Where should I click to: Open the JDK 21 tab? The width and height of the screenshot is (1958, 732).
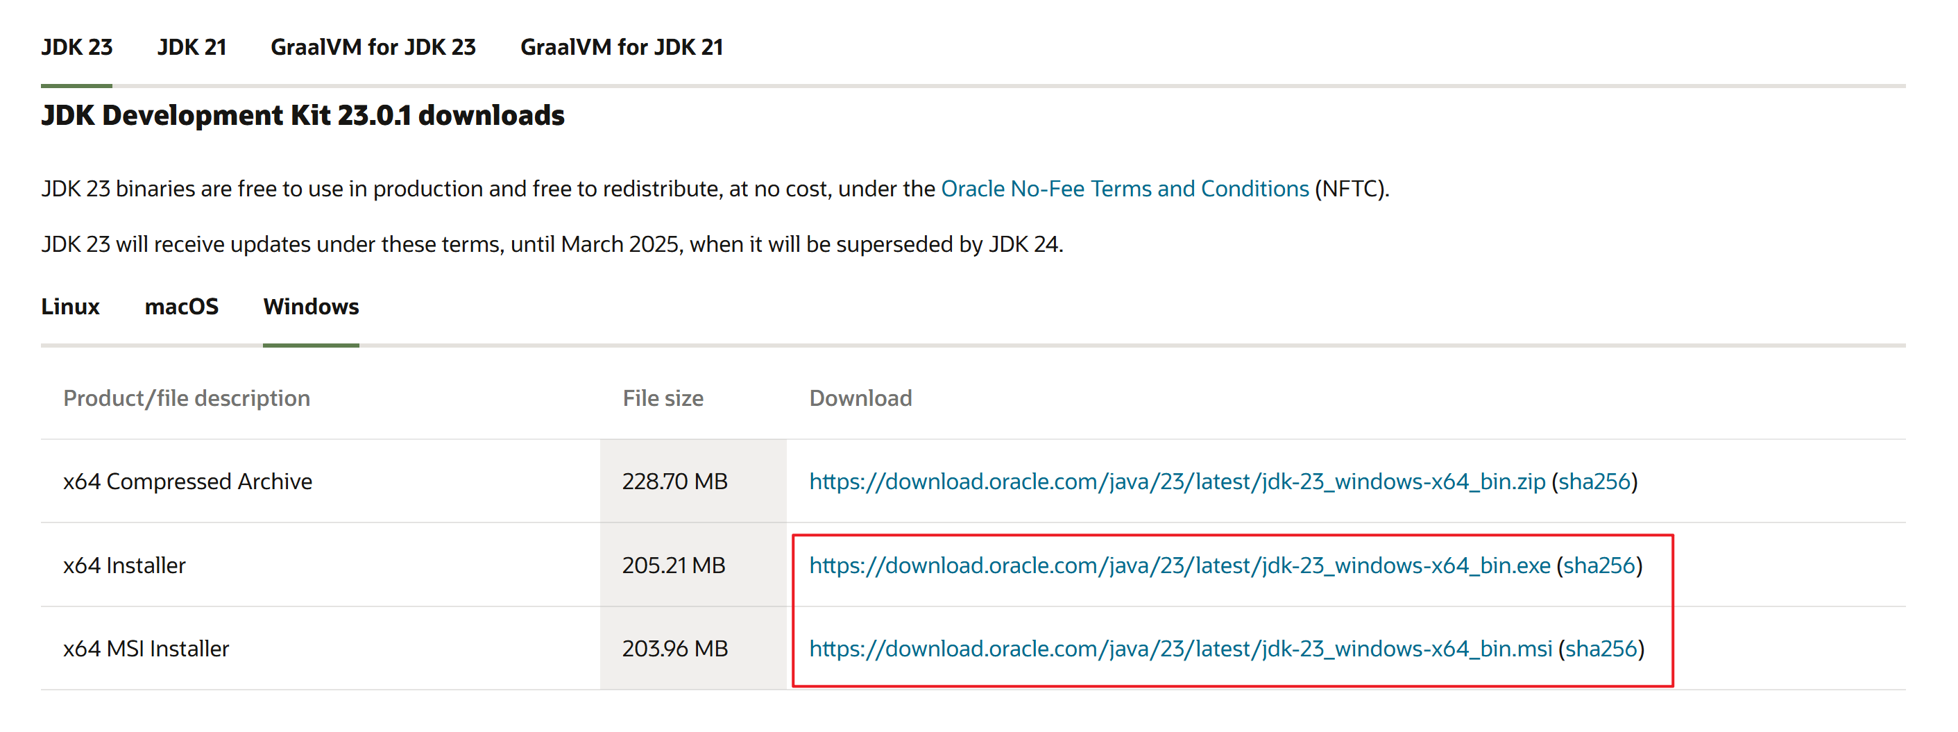point(191,47)
